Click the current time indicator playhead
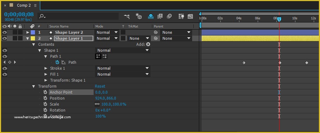320x133 pixels. (x=279, y=19)
